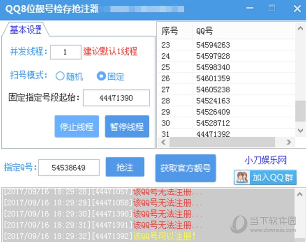Close the QQ registration tool window
The image size is (306, 242).
click(x=297, y=9)
